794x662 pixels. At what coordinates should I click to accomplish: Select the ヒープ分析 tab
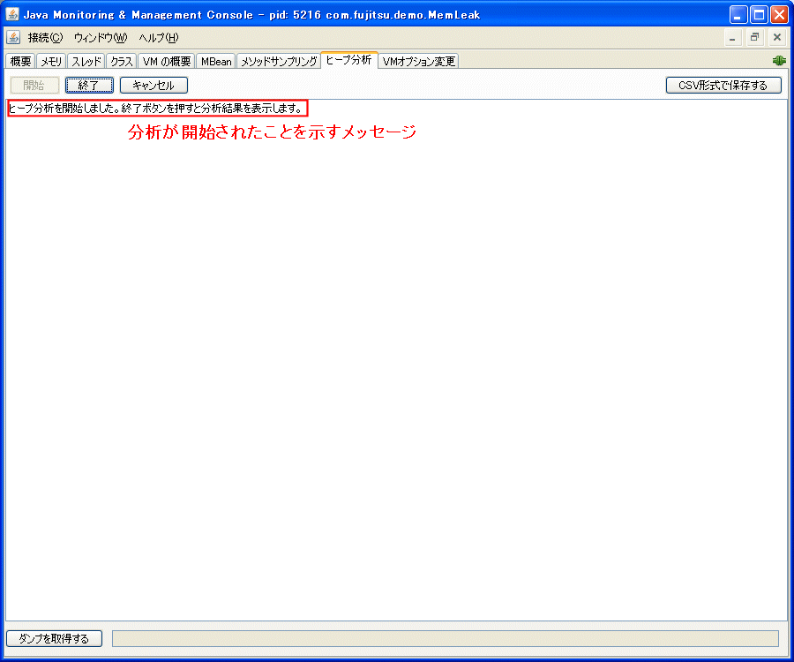coord(348,60)
